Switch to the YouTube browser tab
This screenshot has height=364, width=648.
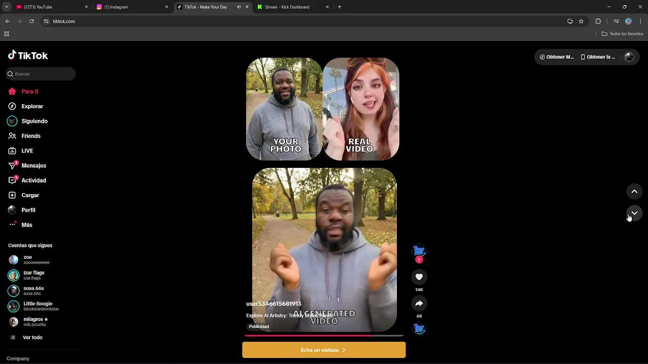pyautogui.click(x=51, y=7)
